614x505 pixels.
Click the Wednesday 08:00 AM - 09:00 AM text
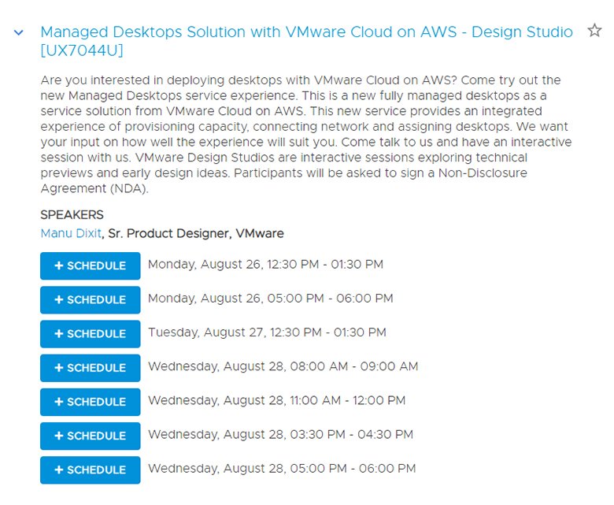click(283, 366)
